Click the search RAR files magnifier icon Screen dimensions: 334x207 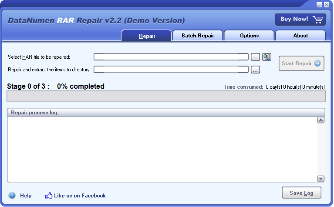267,57
